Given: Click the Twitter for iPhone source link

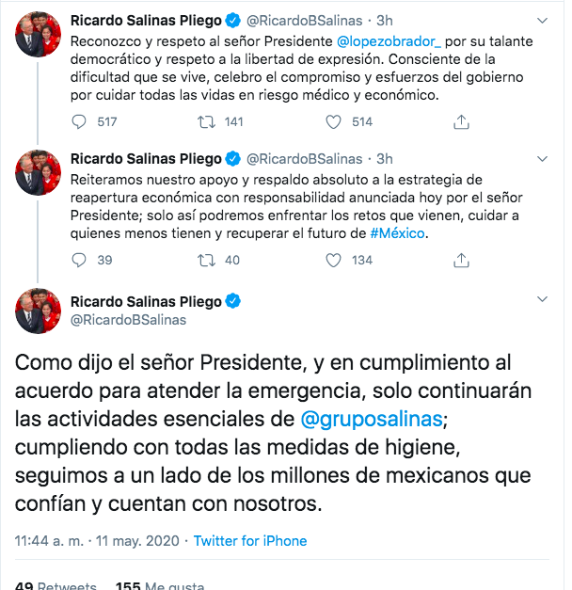Looking at the screenshot, I should 250,542.
